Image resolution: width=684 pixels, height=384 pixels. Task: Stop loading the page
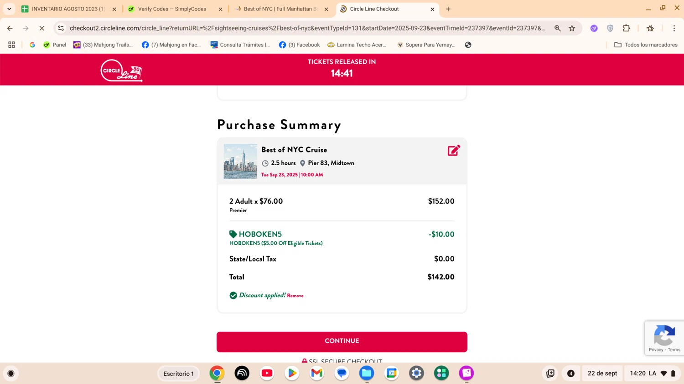click(41, 28)
